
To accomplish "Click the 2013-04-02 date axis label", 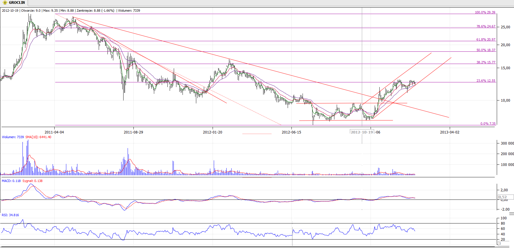I will click(450, 132).
